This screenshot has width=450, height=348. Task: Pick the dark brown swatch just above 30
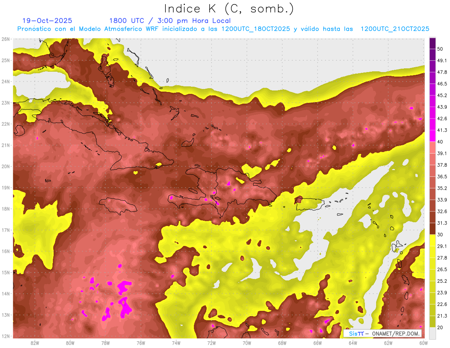point(432,229)
